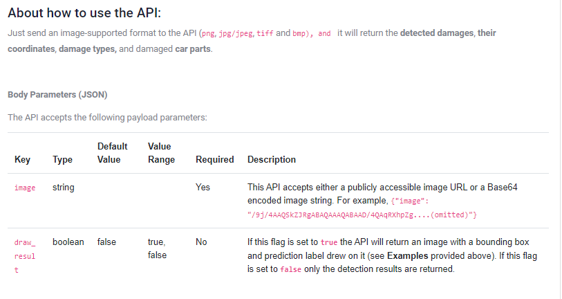Click the "bmp" format code text
The width and height of the screenshot is (562, 299).
[299, 33]
